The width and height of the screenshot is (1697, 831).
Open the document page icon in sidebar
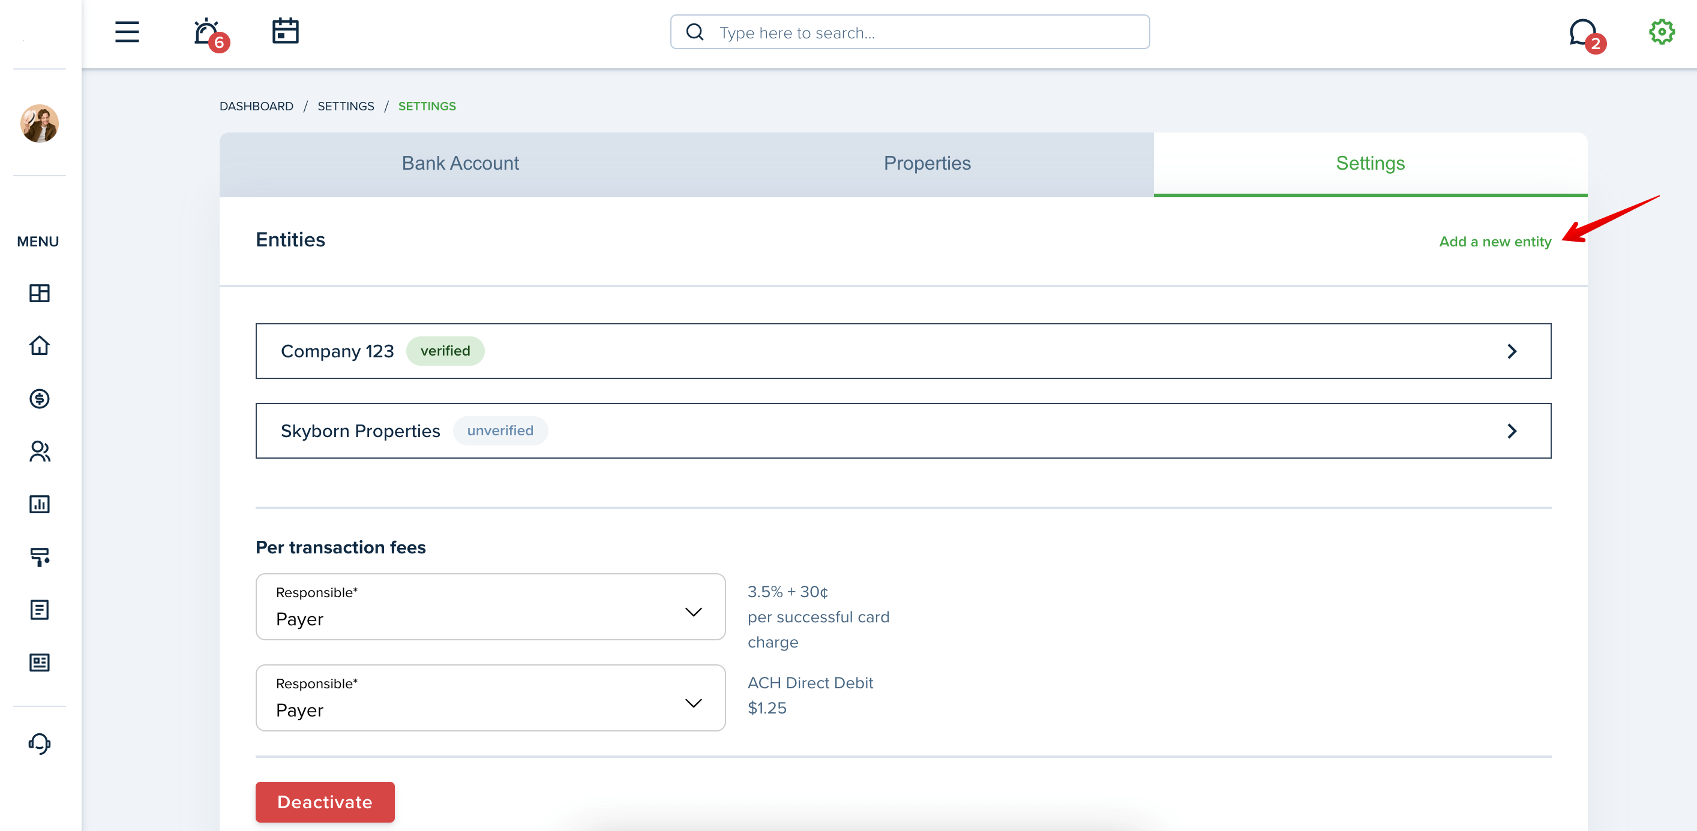pyautogui.click(x=40, y=610)
